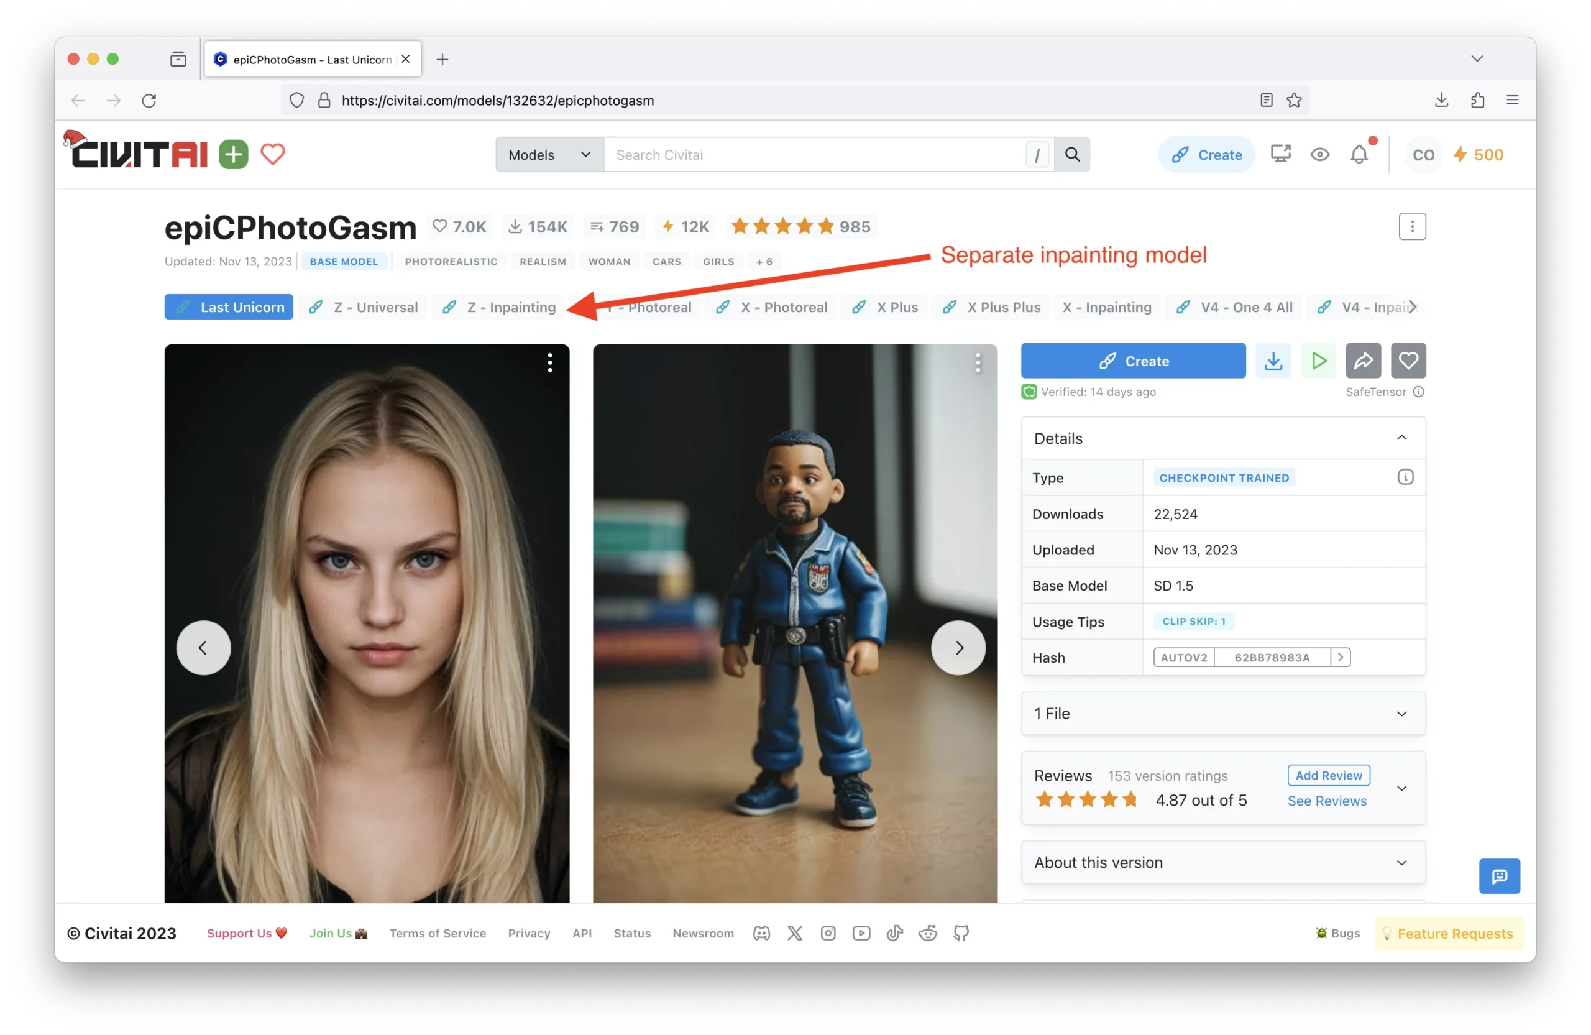Screen dimensions: 1591x1035
Task: Open browser downloads panel
Action: coord(1442,100)
